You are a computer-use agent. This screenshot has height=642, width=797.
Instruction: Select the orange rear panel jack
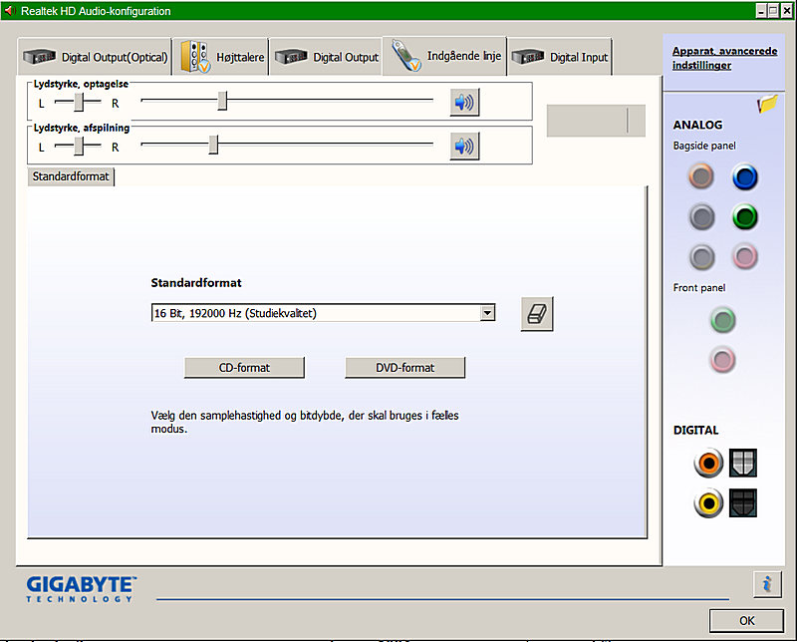tap(701, 177)
